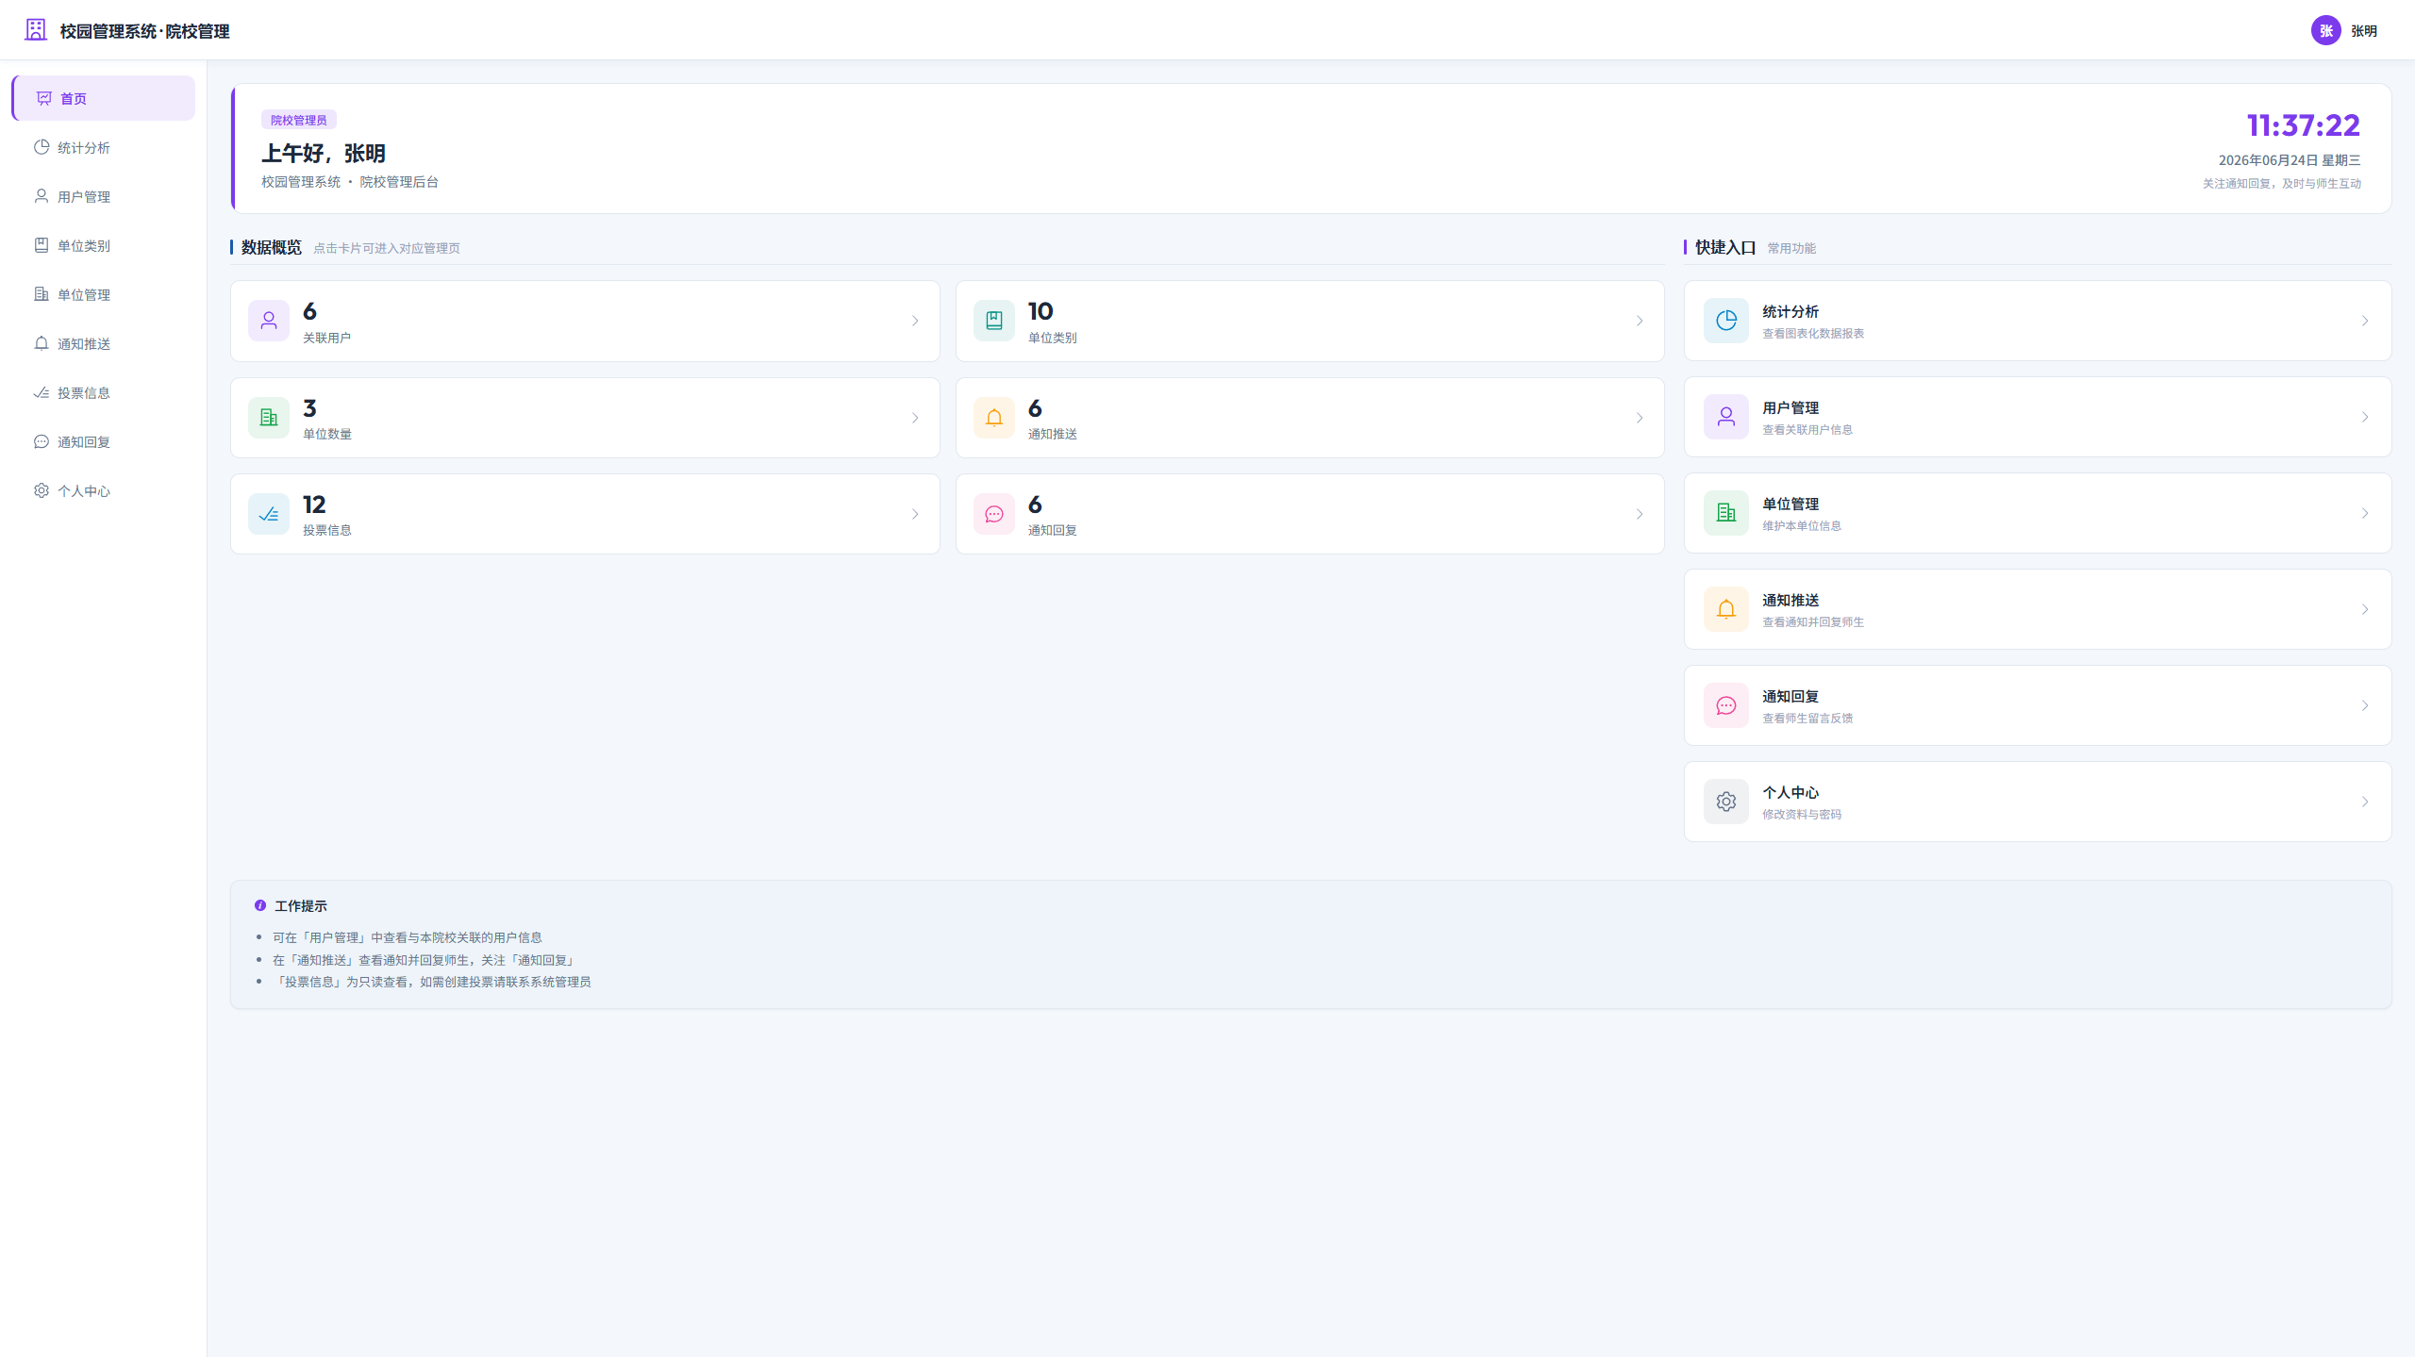Click the 通知推送 bell icon in sidebar
The width and height of the screenshot is (2415, 1357).
(x=42, y=343)
